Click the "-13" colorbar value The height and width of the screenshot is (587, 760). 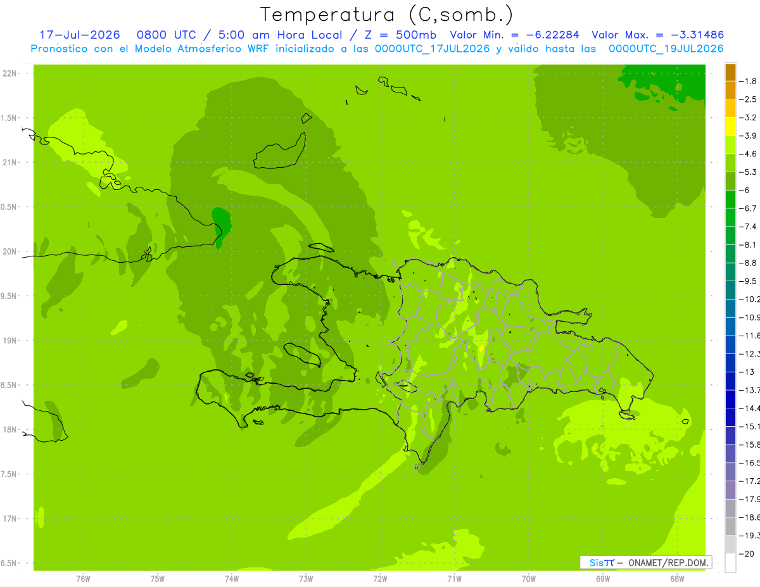pyautogui.click(x=746, y=372)
